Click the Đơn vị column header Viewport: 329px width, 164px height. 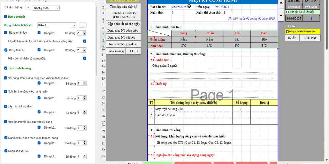coord(264,102)
